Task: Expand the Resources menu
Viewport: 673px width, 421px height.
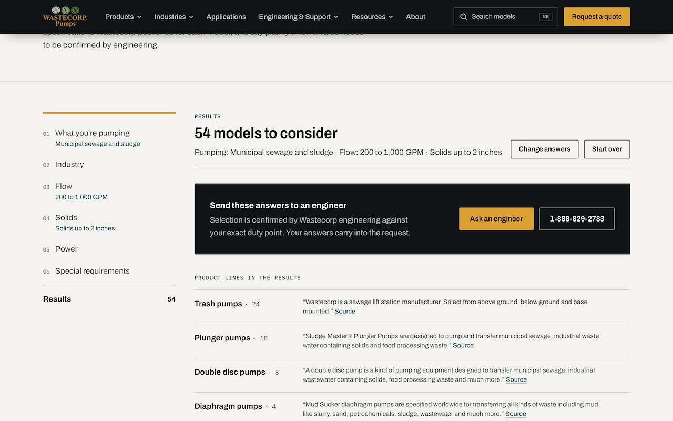Action: coord(372,17)
